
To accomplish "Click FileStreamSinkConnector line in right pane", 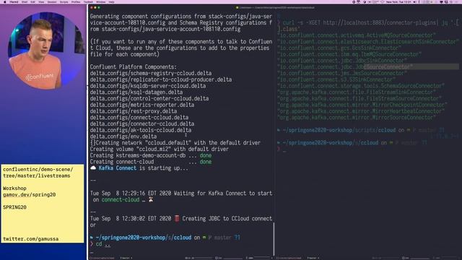I will (x=357, y=92).
